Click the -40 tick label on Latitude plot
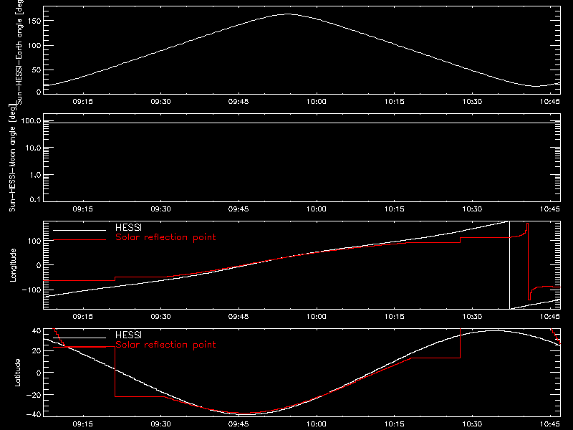Image resolution: width=573 pixels, height=430 pixels. pos(34,414)
